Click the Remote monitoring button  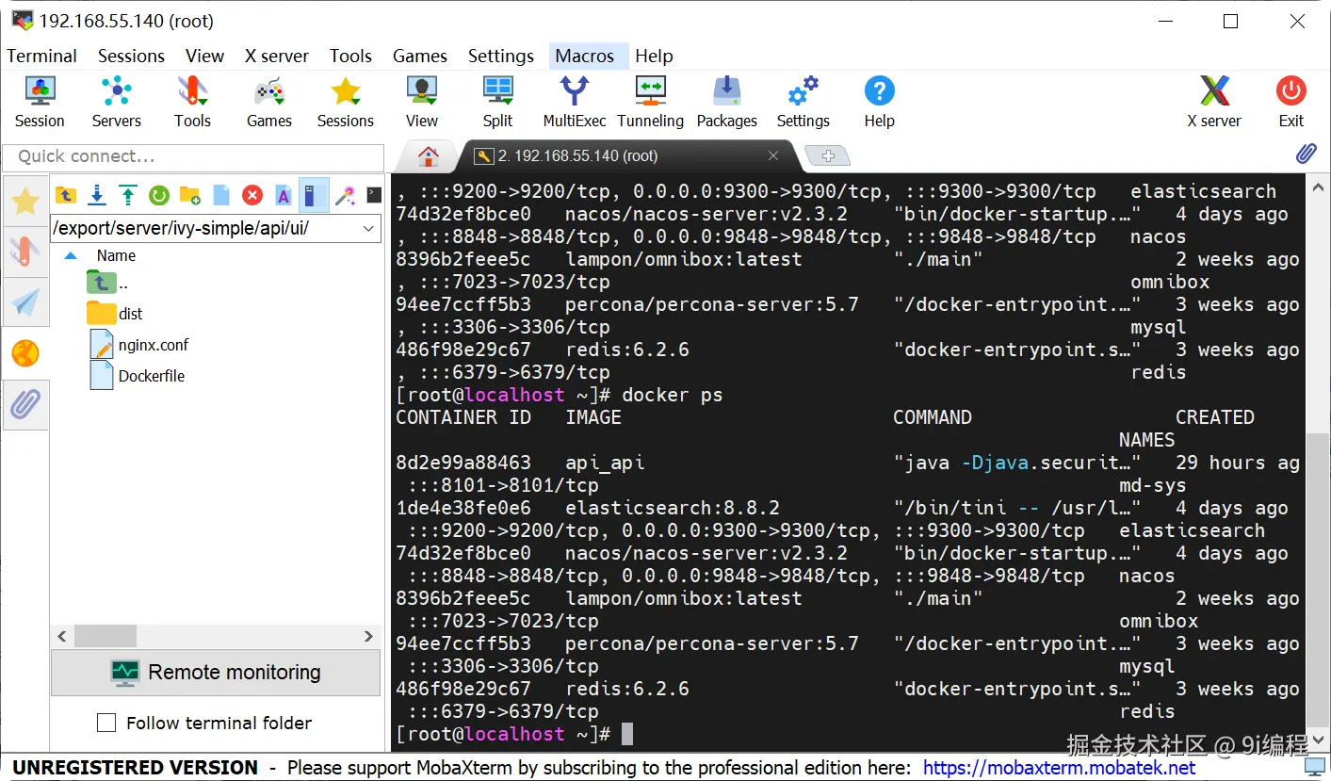(x=216, y=672)
